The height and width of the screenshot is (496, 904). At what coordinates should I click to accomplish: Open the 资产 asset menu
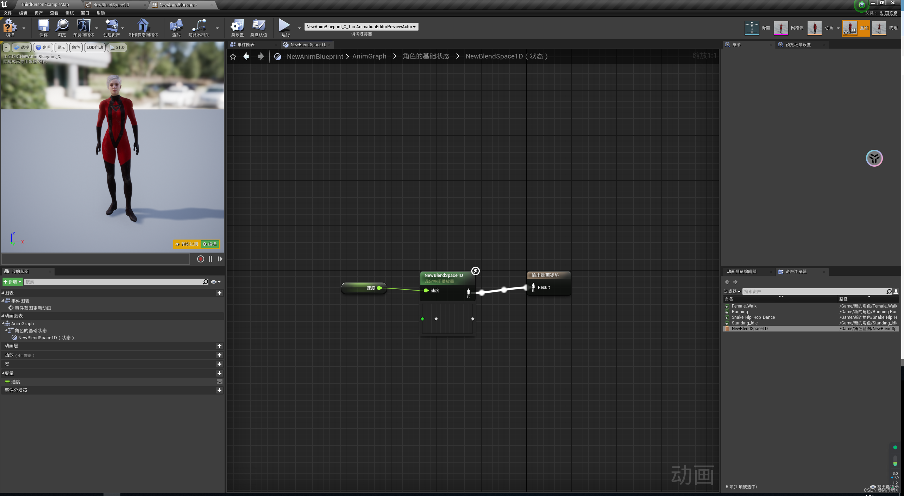click(38, 13)
